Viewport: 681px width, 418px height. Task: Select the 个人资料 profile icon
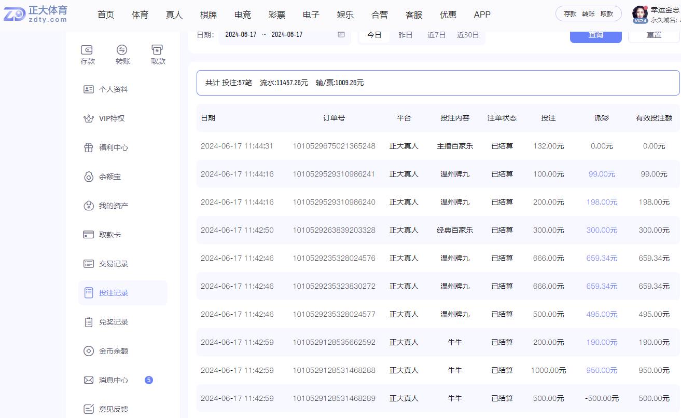pyautogui.click(x=89, y=89)
